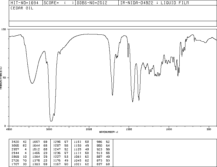Select peak table entry 986
This screenshot has width=217, height=167.
(x=103, y=142)
